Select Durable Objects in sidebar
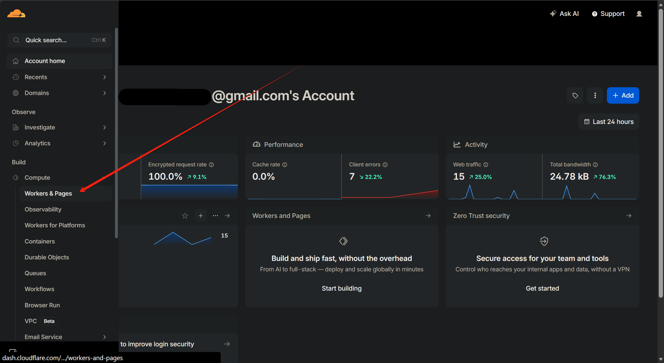The image size is (664, 363). [x=66, y=257]
